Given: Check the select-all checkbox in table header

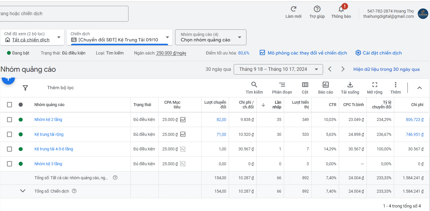Looking at the screenshot, I should point(10,105).
